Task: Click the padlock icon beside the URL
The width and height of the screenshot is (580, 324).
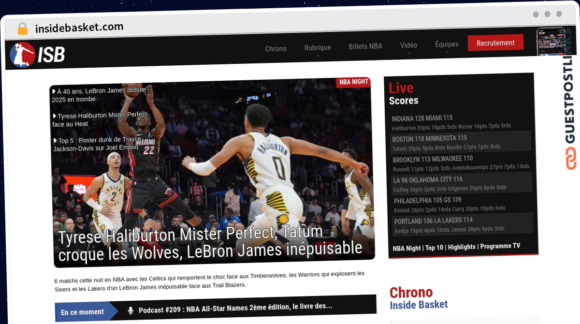Action: pos(22,29)
